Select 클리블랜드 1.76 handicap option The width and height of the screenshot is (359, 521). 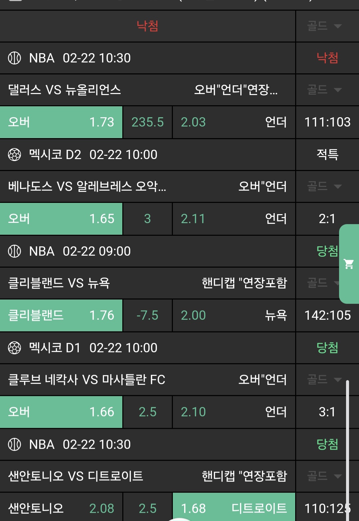tap(61, 315)
